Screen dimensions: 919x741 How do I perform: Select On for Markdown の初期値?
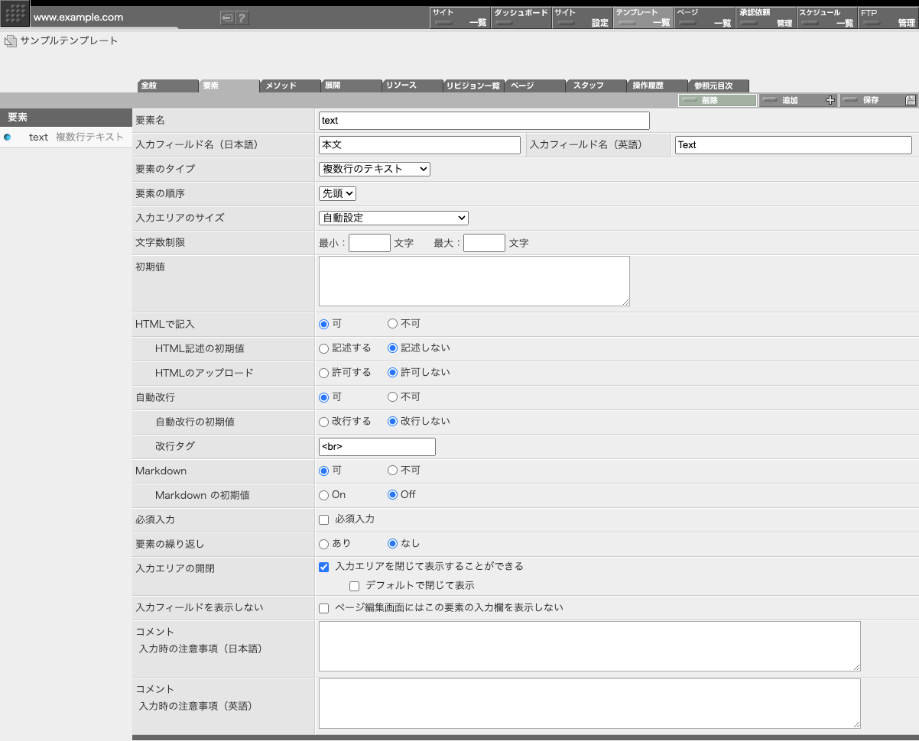coord(323,495)
